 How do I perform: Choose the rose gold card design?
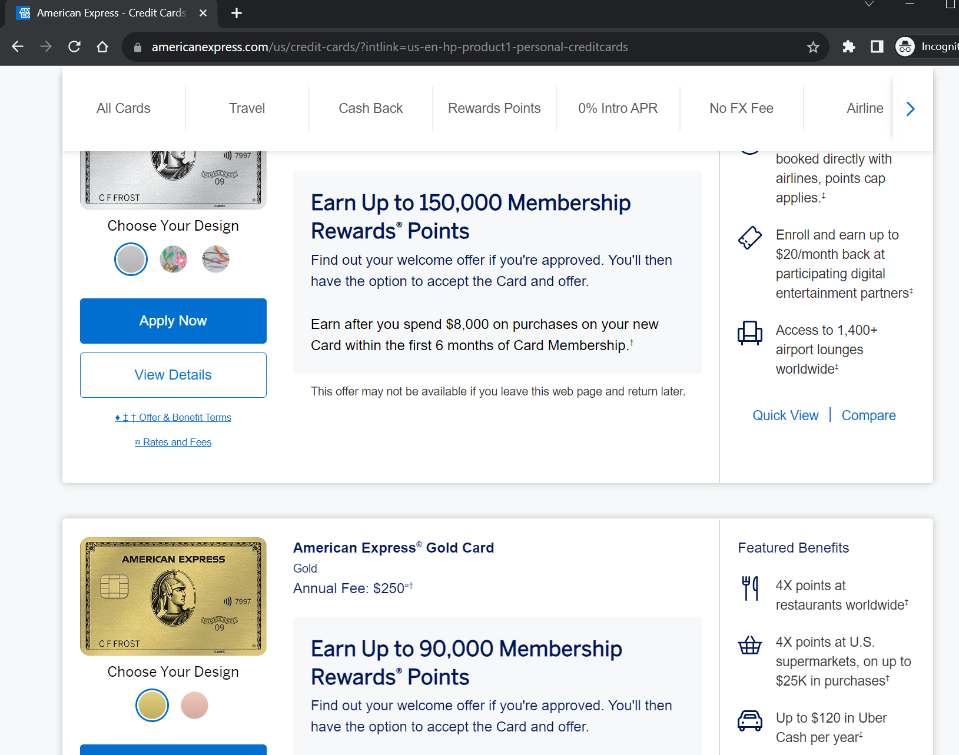(194, 705)
